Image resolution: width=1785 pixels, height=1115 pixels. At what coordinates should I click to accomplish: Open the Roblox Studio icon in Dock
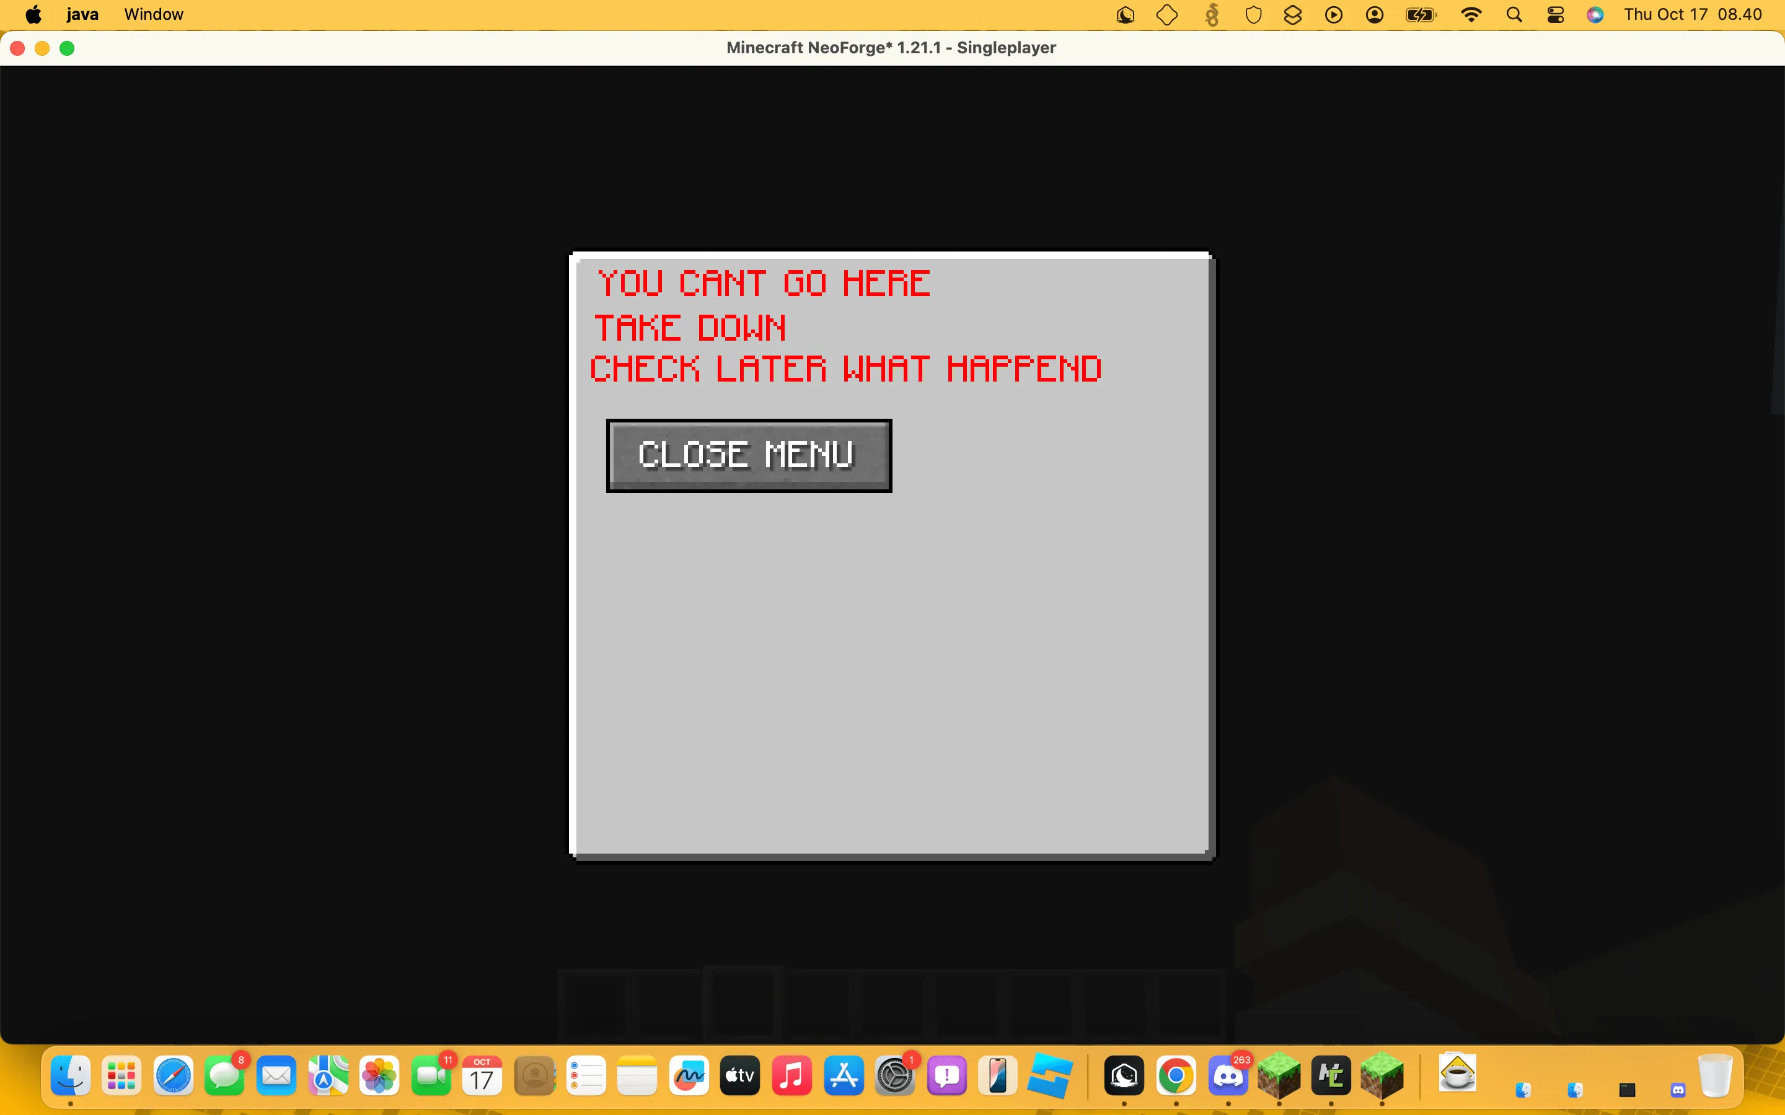pyautogui.click(x=1049, y=1076)
